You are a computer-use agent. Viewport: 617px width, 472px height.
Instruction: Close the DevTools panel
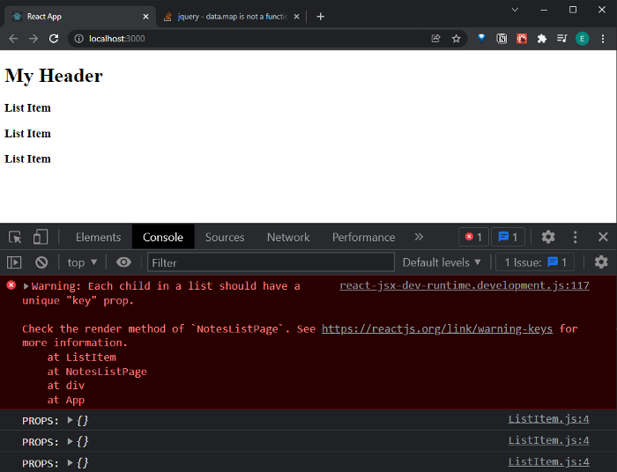click(603, 237)
